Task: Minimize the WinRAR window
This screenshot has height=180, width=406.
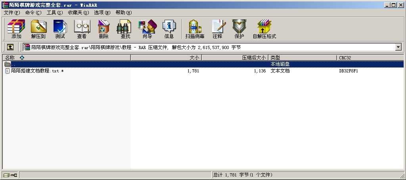Action: 387,5
